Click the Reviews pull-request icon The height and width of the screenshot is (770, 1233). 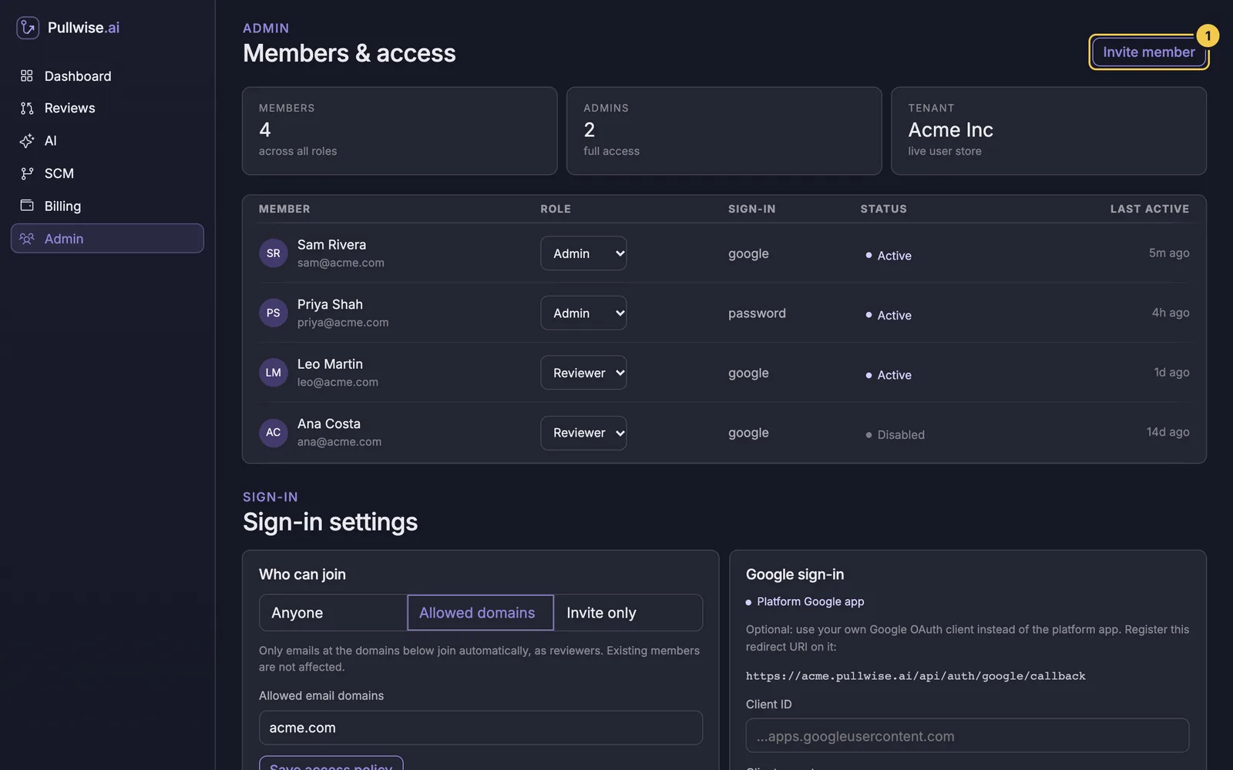[27, 109]
